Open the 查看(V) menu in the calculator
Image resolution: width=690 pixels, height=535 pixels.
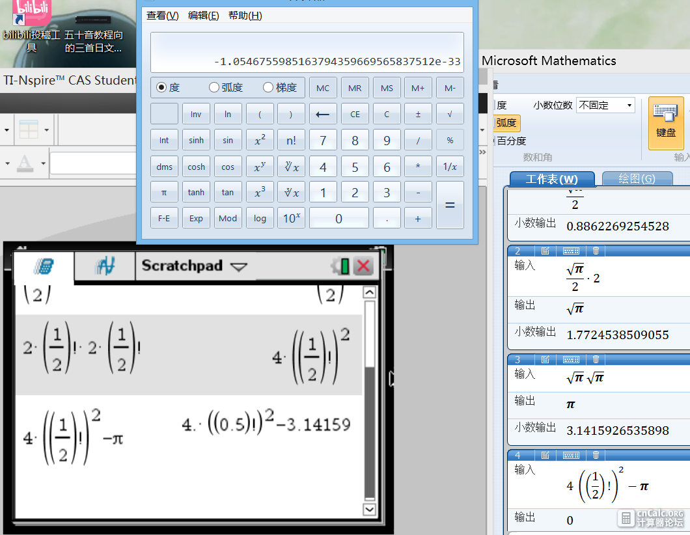point(162,16)
